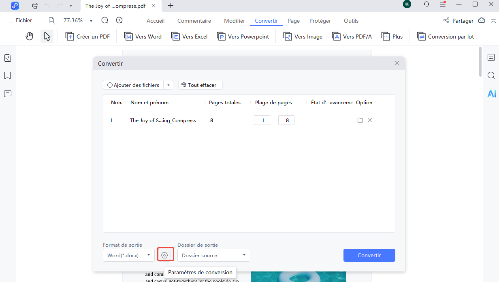This screenshot has width=499, height=282.
Task: Launch the AI assistant sidebar
Action: pyautogui.click(x=491, y=93)
